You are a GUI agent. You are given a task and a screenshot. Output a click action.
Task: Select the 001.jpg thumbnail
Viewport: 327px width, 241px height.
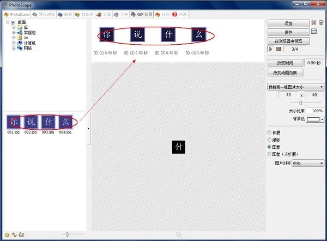tap(14, 122)
